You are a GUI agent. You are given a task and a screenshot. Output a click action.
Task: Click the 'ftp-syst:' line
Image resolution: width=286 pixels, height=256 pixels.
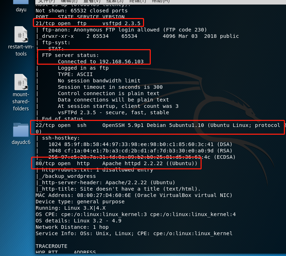pos(56,42)
